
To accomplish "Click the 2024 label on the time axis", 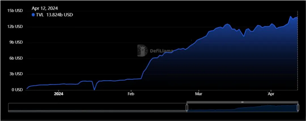I will (x=59, y=94).
